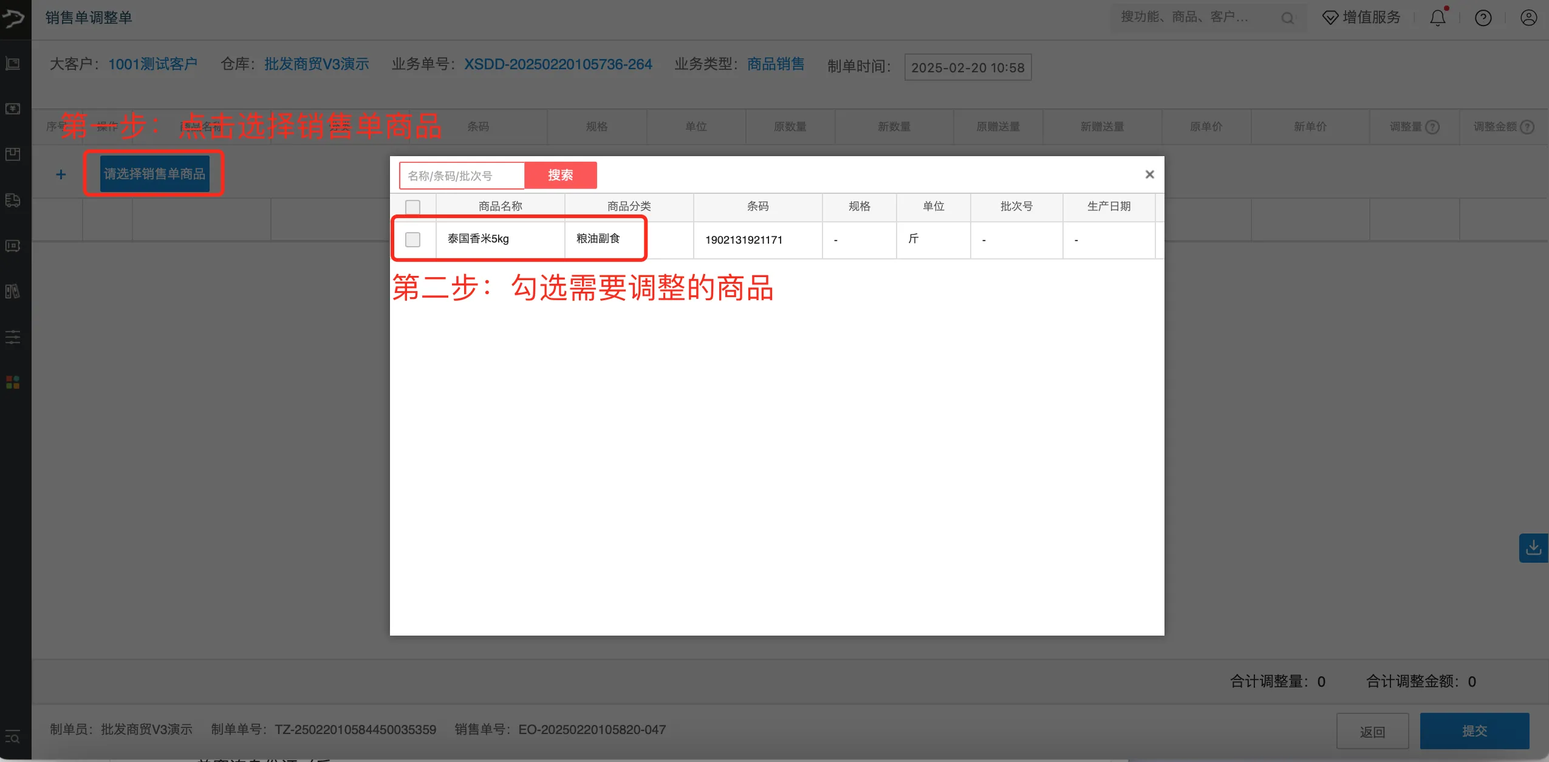The height and width of the screenshot is (762, 1549).
Task: Select the ¥ money icon in sidebar
Action: tap(13, 109)
